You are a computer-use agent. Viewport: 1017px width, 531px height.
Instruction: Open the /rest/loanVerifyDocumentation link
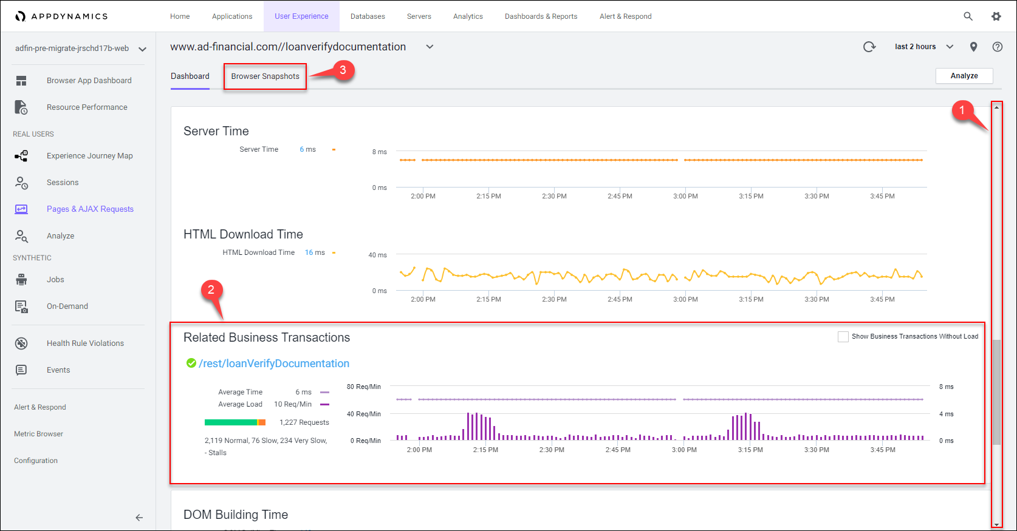coord(274,364)
